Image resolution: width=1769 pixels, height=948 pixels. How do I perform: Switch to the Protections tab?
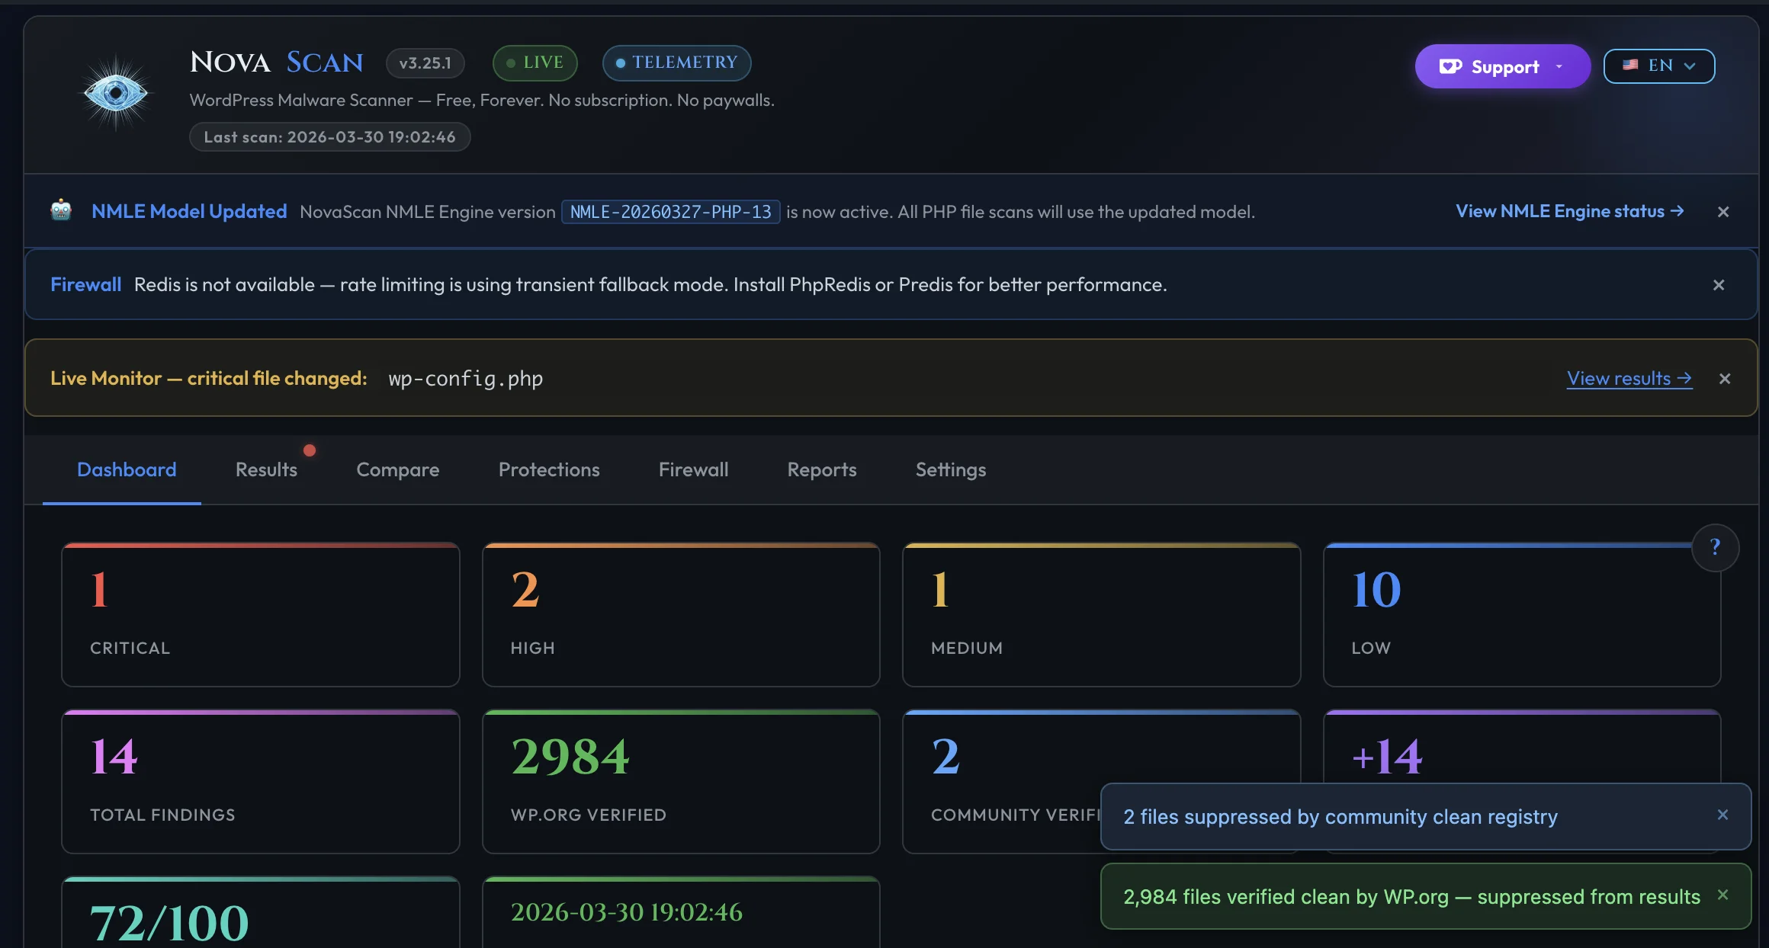pos(548,469)
